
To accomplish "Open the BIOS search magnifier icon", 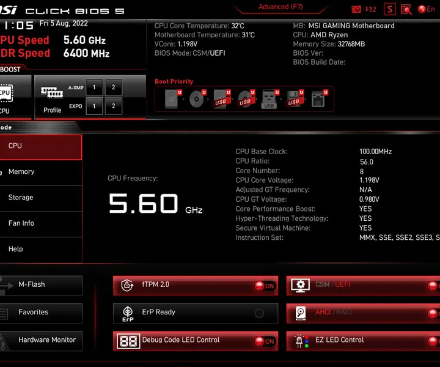I will pos(406,10).
